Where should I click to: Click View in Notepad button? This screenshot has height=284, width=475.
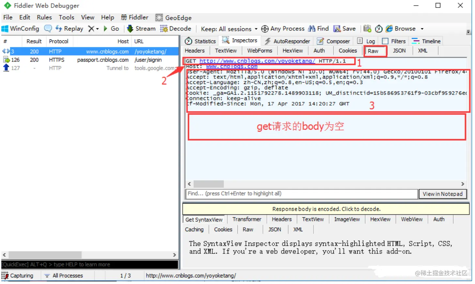pos(443,194)
